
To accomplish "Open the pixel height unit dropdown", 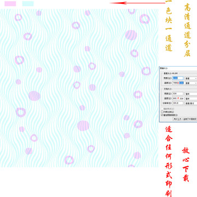I will click(x=191, y=83).
